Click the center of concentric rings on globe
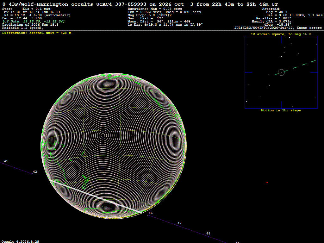This screenshot has width=324, height=243. click(x=103, y=135)
